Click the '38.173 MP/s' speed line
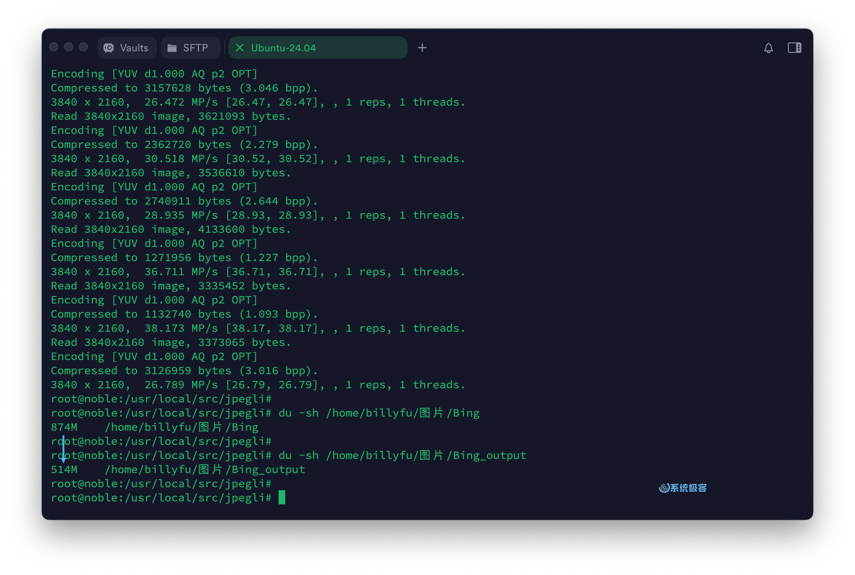 coord(258,328)
